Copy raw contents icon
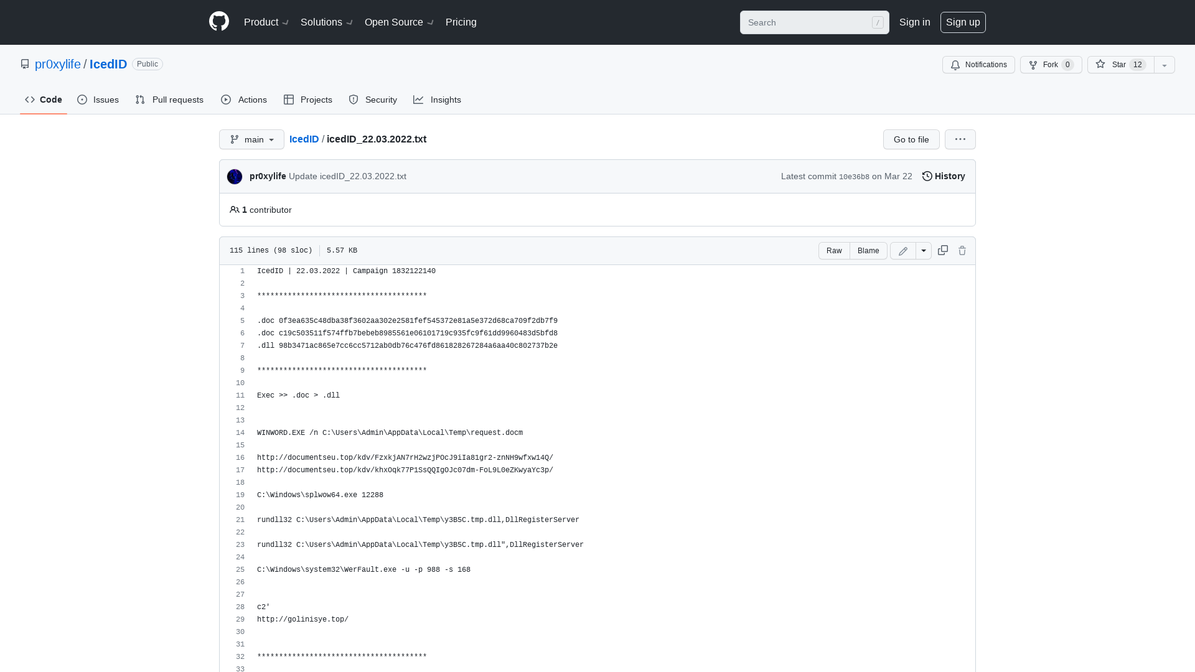 (x=943, y=250)
